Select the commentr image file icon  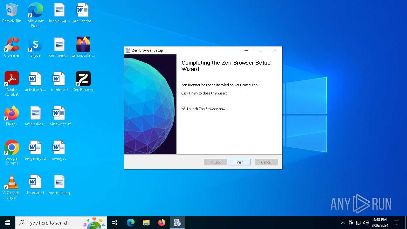[x=59, y=47]
